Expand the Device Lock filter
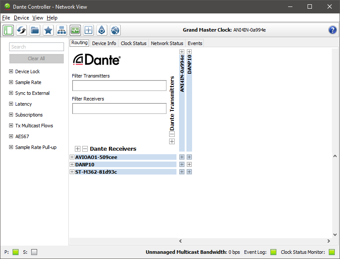This screenshot has width=340, height=259. pos(11,71)
